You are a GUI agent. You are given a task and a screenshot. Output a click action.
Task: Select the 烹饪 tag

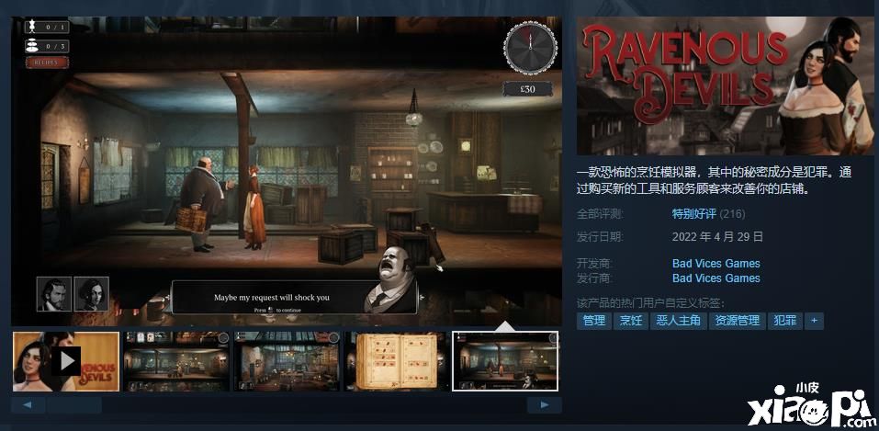[x=631, y=321]
